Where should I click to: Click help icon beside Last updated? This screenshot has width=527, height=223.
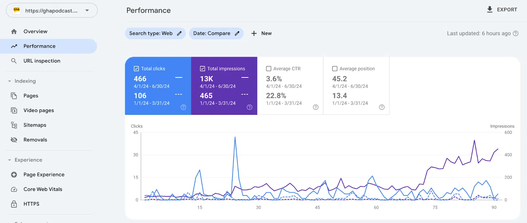(516, 33)
